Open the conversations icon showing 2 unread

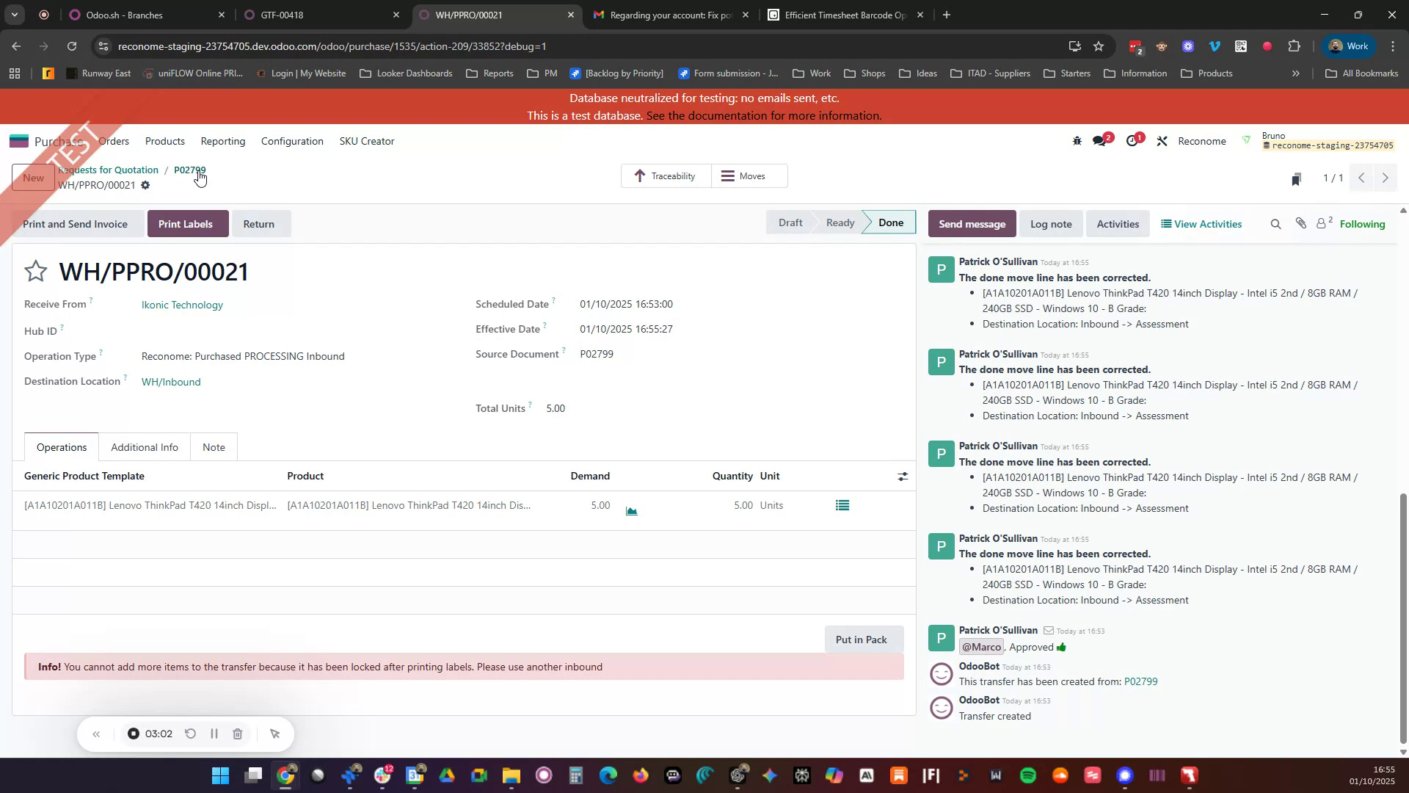(1100, 140)
